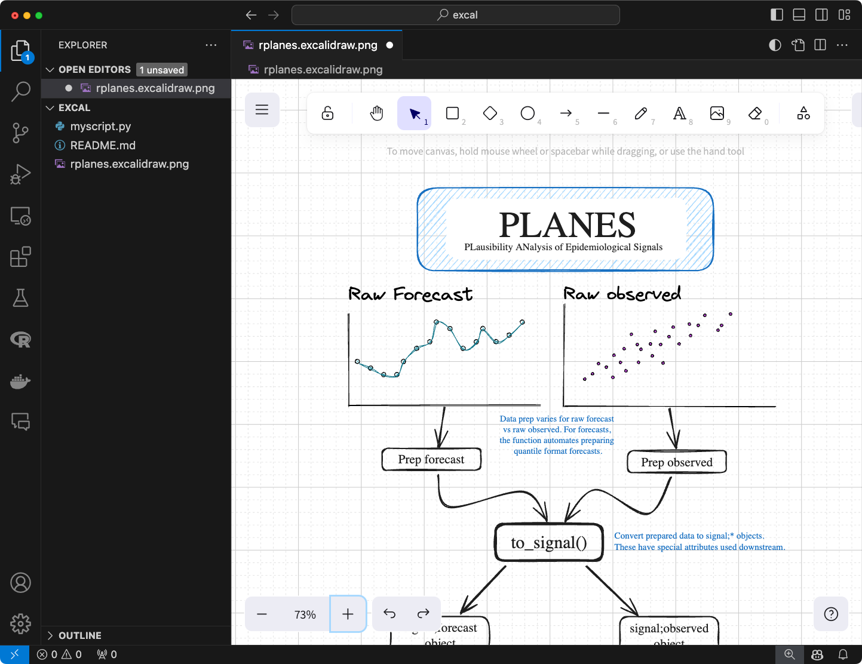The width and height of the screenshot is (862, 664).
Task: Activate the eraser tool
Action: [x=754, y=113]
